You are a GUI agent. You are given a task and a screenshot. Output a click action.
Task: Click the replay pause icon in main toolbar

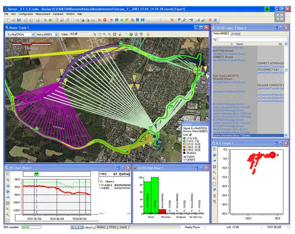point(138,20)
